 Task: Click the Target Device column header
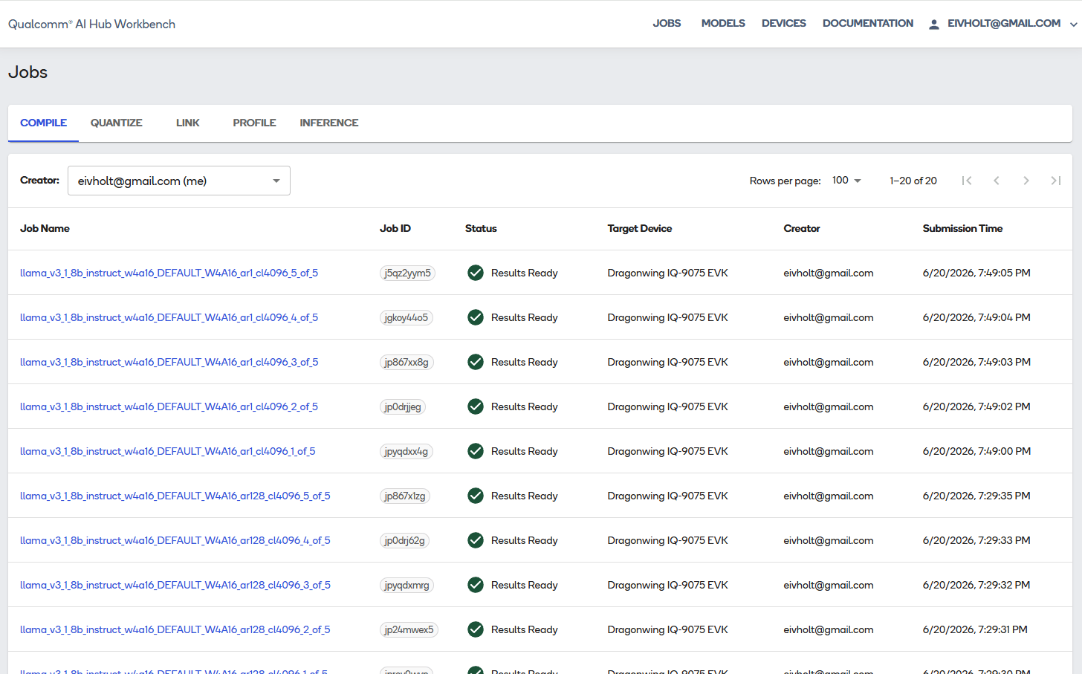(640, 228)
